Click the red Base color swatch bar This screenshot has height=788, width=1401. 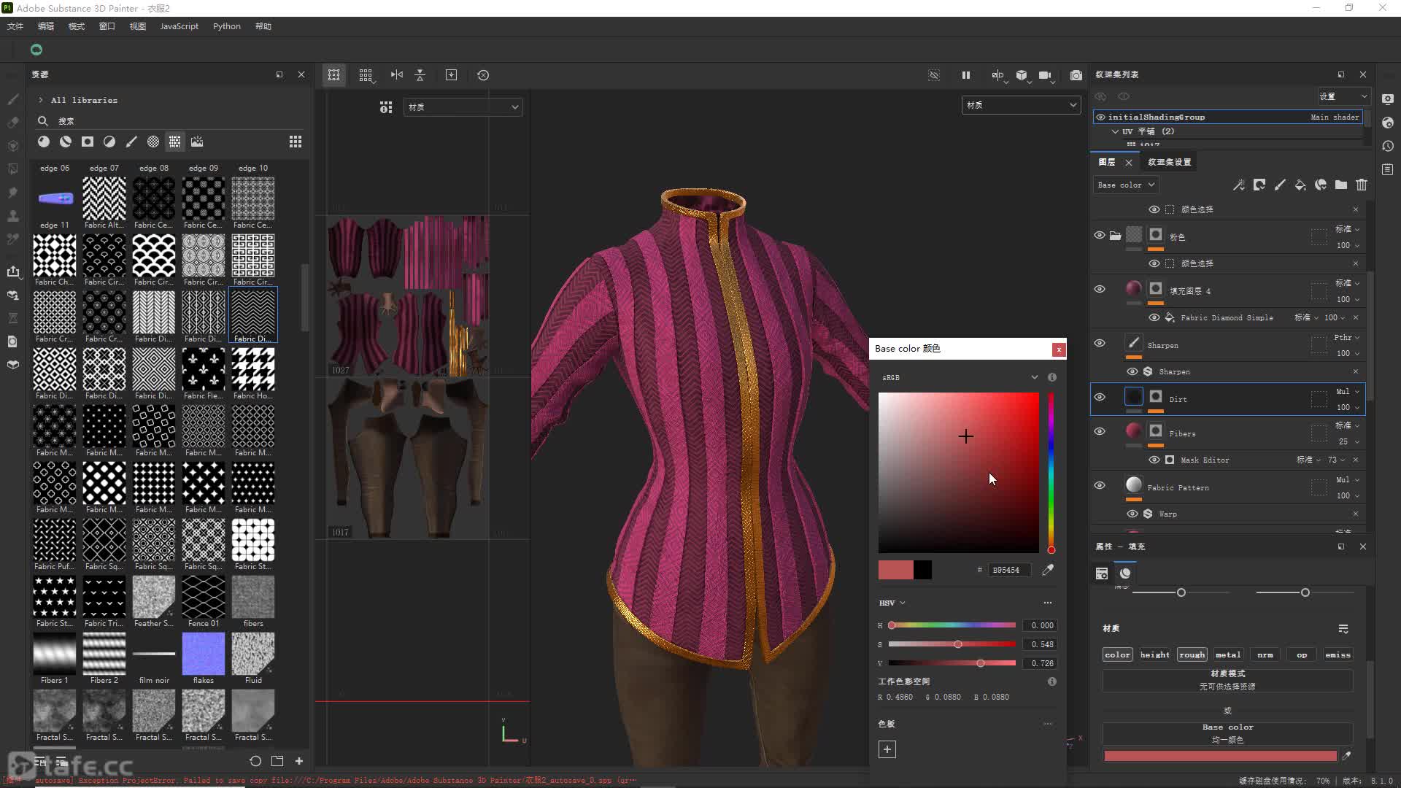[1220, 756]
